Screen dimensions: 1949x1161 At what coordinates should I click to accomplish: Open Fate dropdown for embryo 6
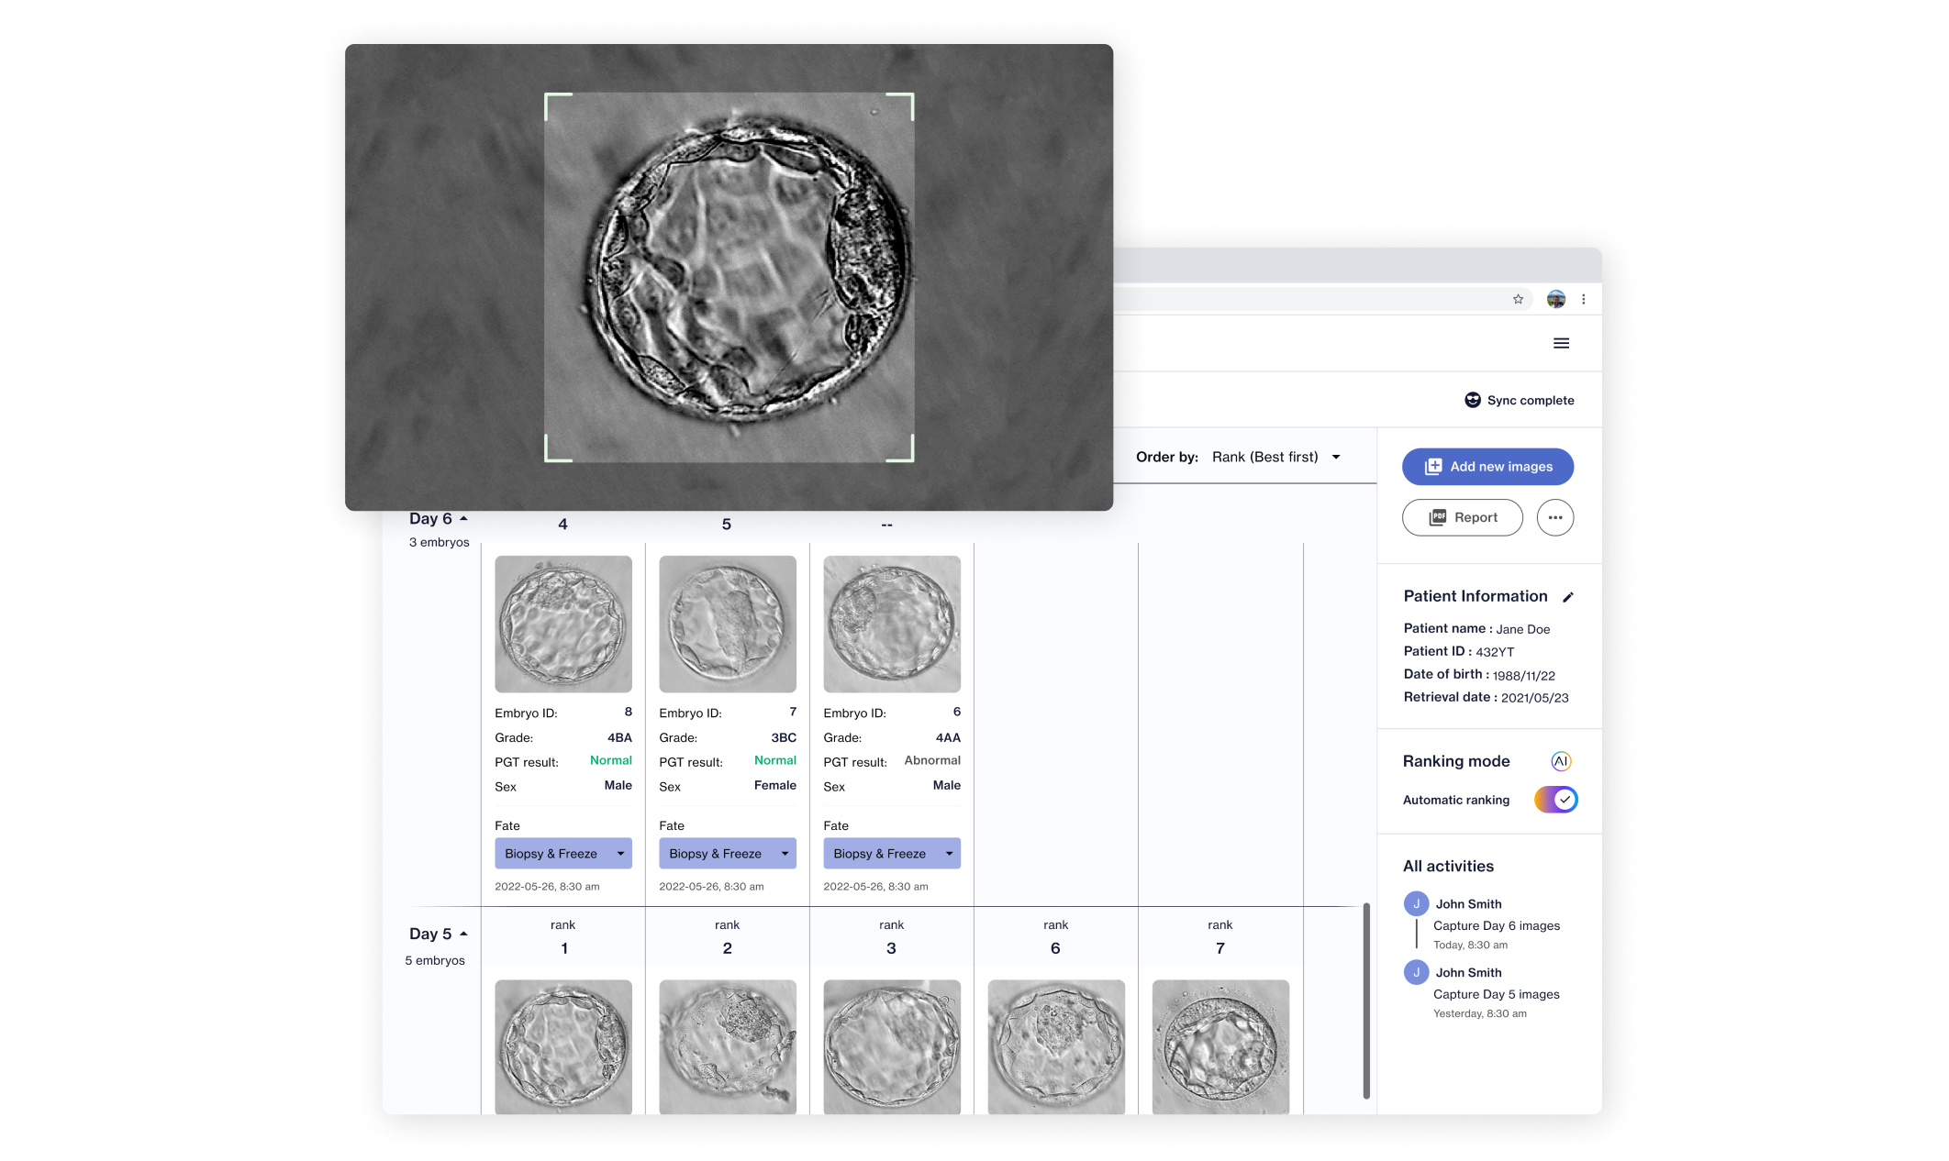click(891, 854)
